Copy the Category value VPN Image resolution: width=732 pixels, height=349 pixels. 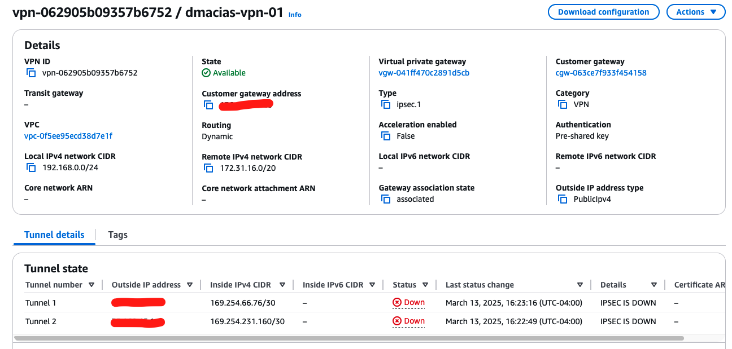[x=563, y=104]
